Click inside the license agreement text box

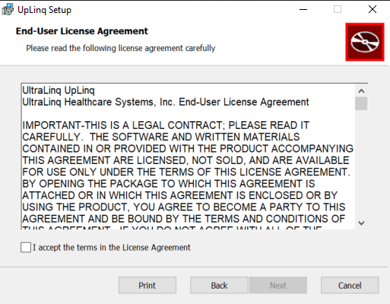point(188,156)
